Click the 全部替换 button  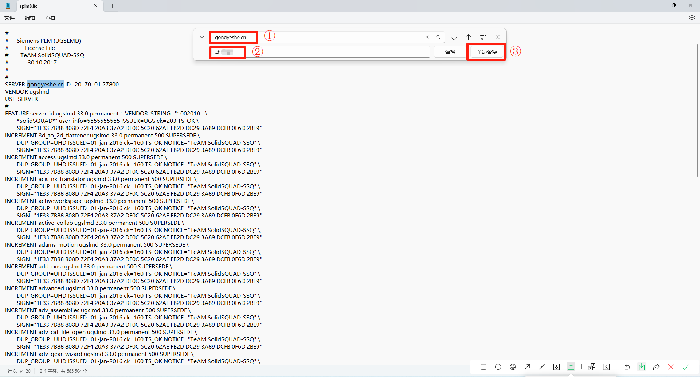486,52
